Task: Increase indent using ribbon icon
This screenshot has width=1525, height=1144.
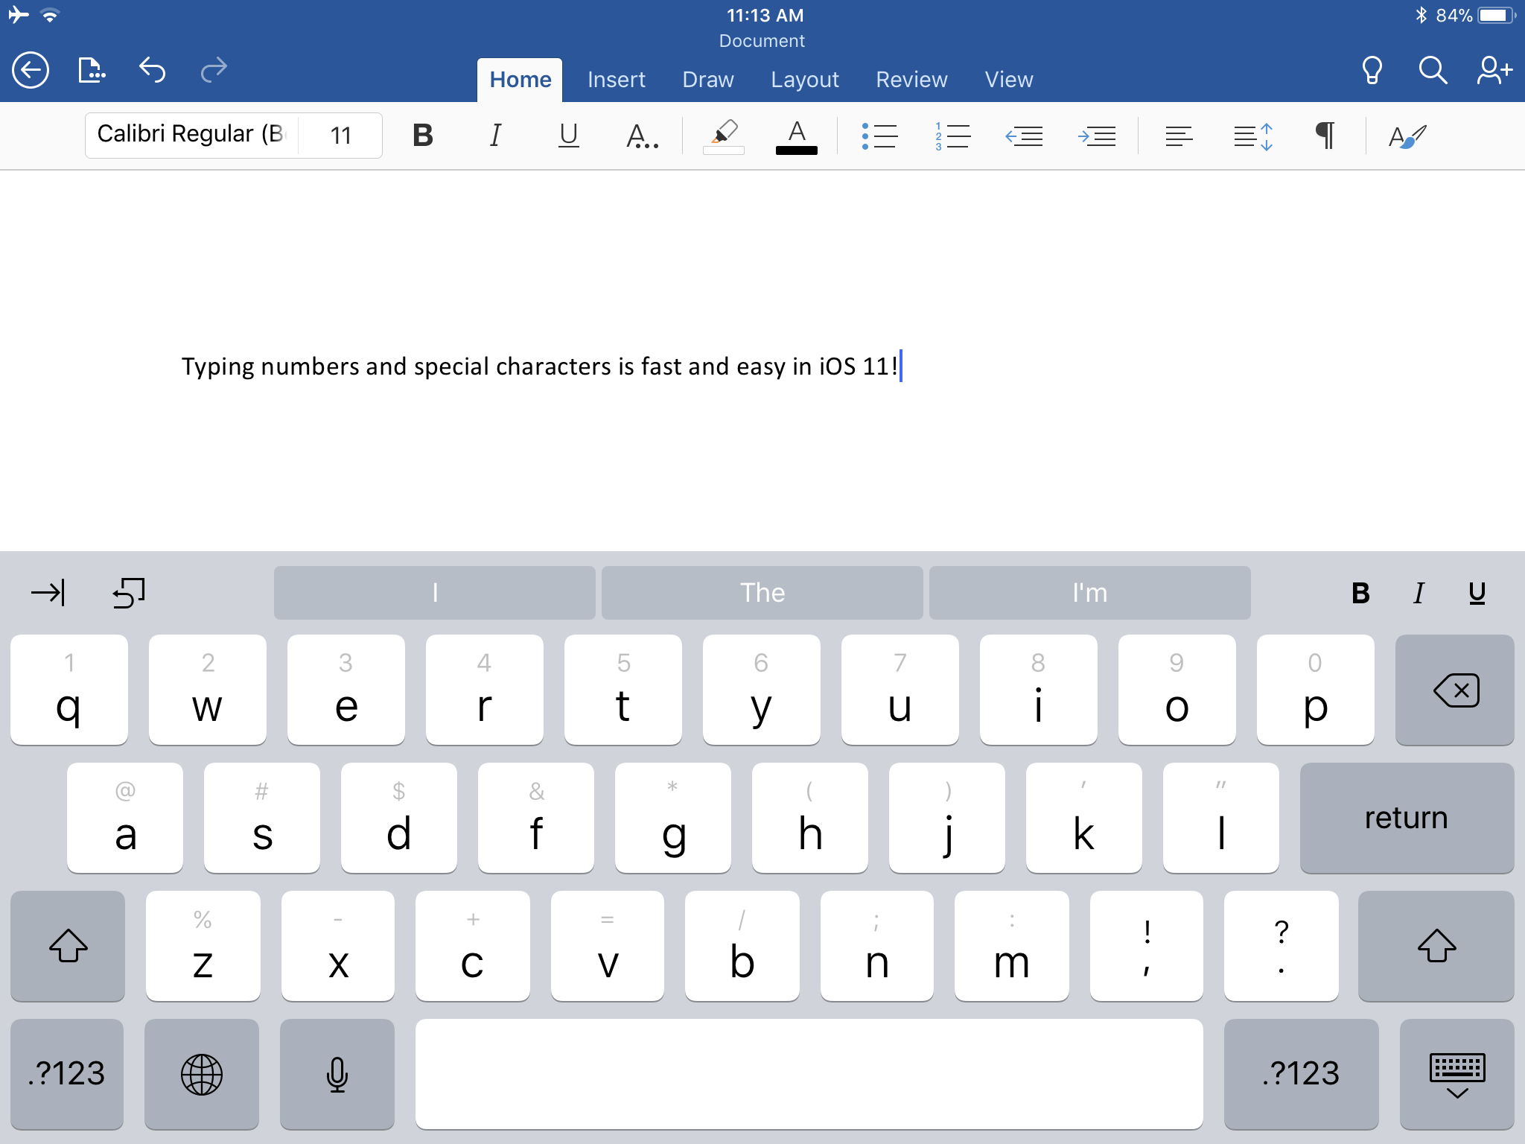Action: [x=1097, y=136]
